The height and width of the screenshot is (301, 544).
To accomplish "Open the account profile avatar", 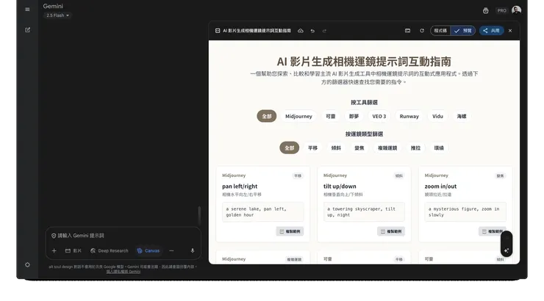I will (516, 10).
